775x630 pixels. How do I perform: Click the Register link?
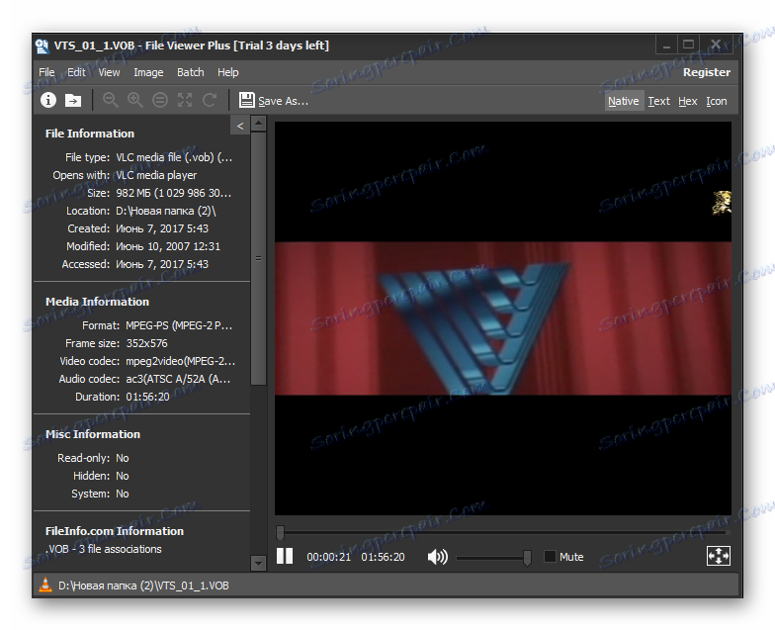click(x=706, y=72)
